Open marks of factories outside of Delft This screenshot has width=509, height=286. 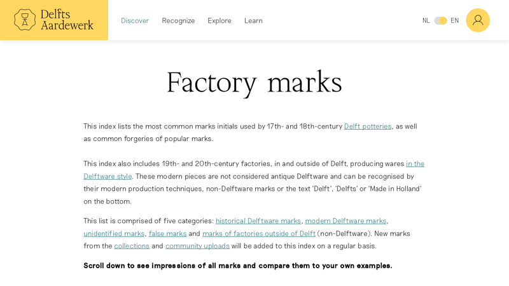click(x=259, y=233)
